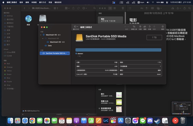Click the volume icon in menu bar

click(x=148, y=2)
